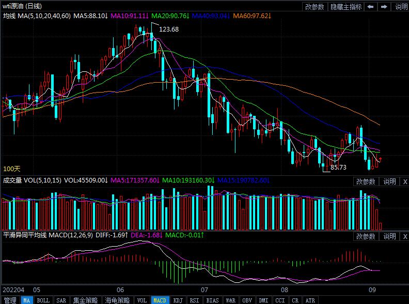Close the volume panel with X
This screenshot has width=409, height=304.
[x=404, y=181]
